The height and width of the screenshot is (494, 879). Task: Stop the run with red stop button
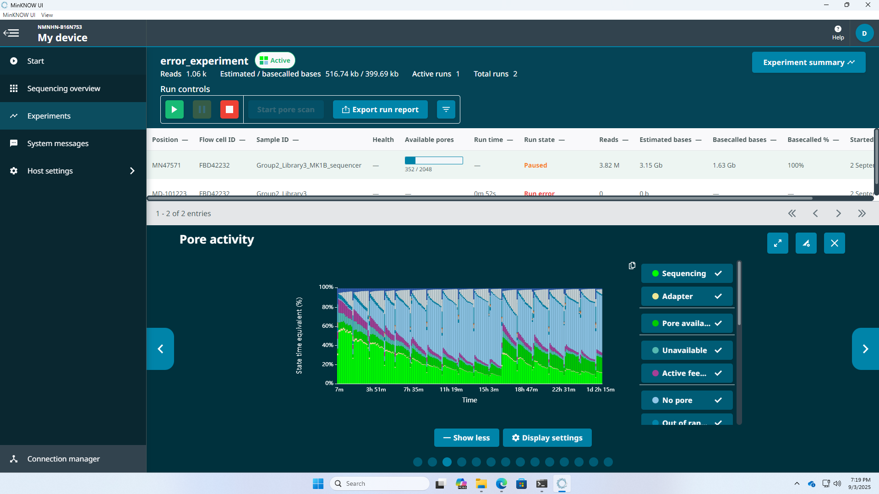229,109
